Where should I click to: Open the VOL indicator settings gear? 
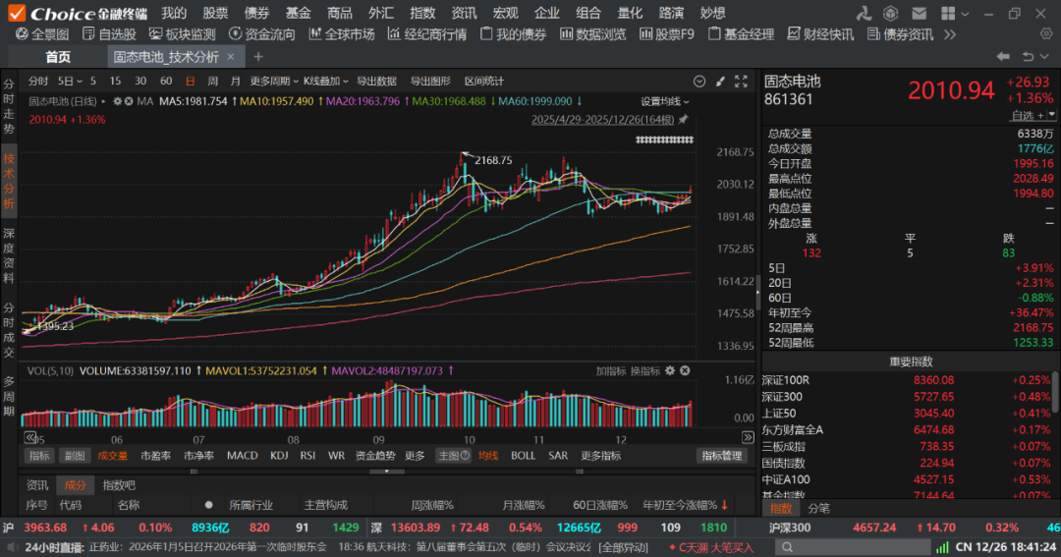pyautogui.click(x=670, y=371)
